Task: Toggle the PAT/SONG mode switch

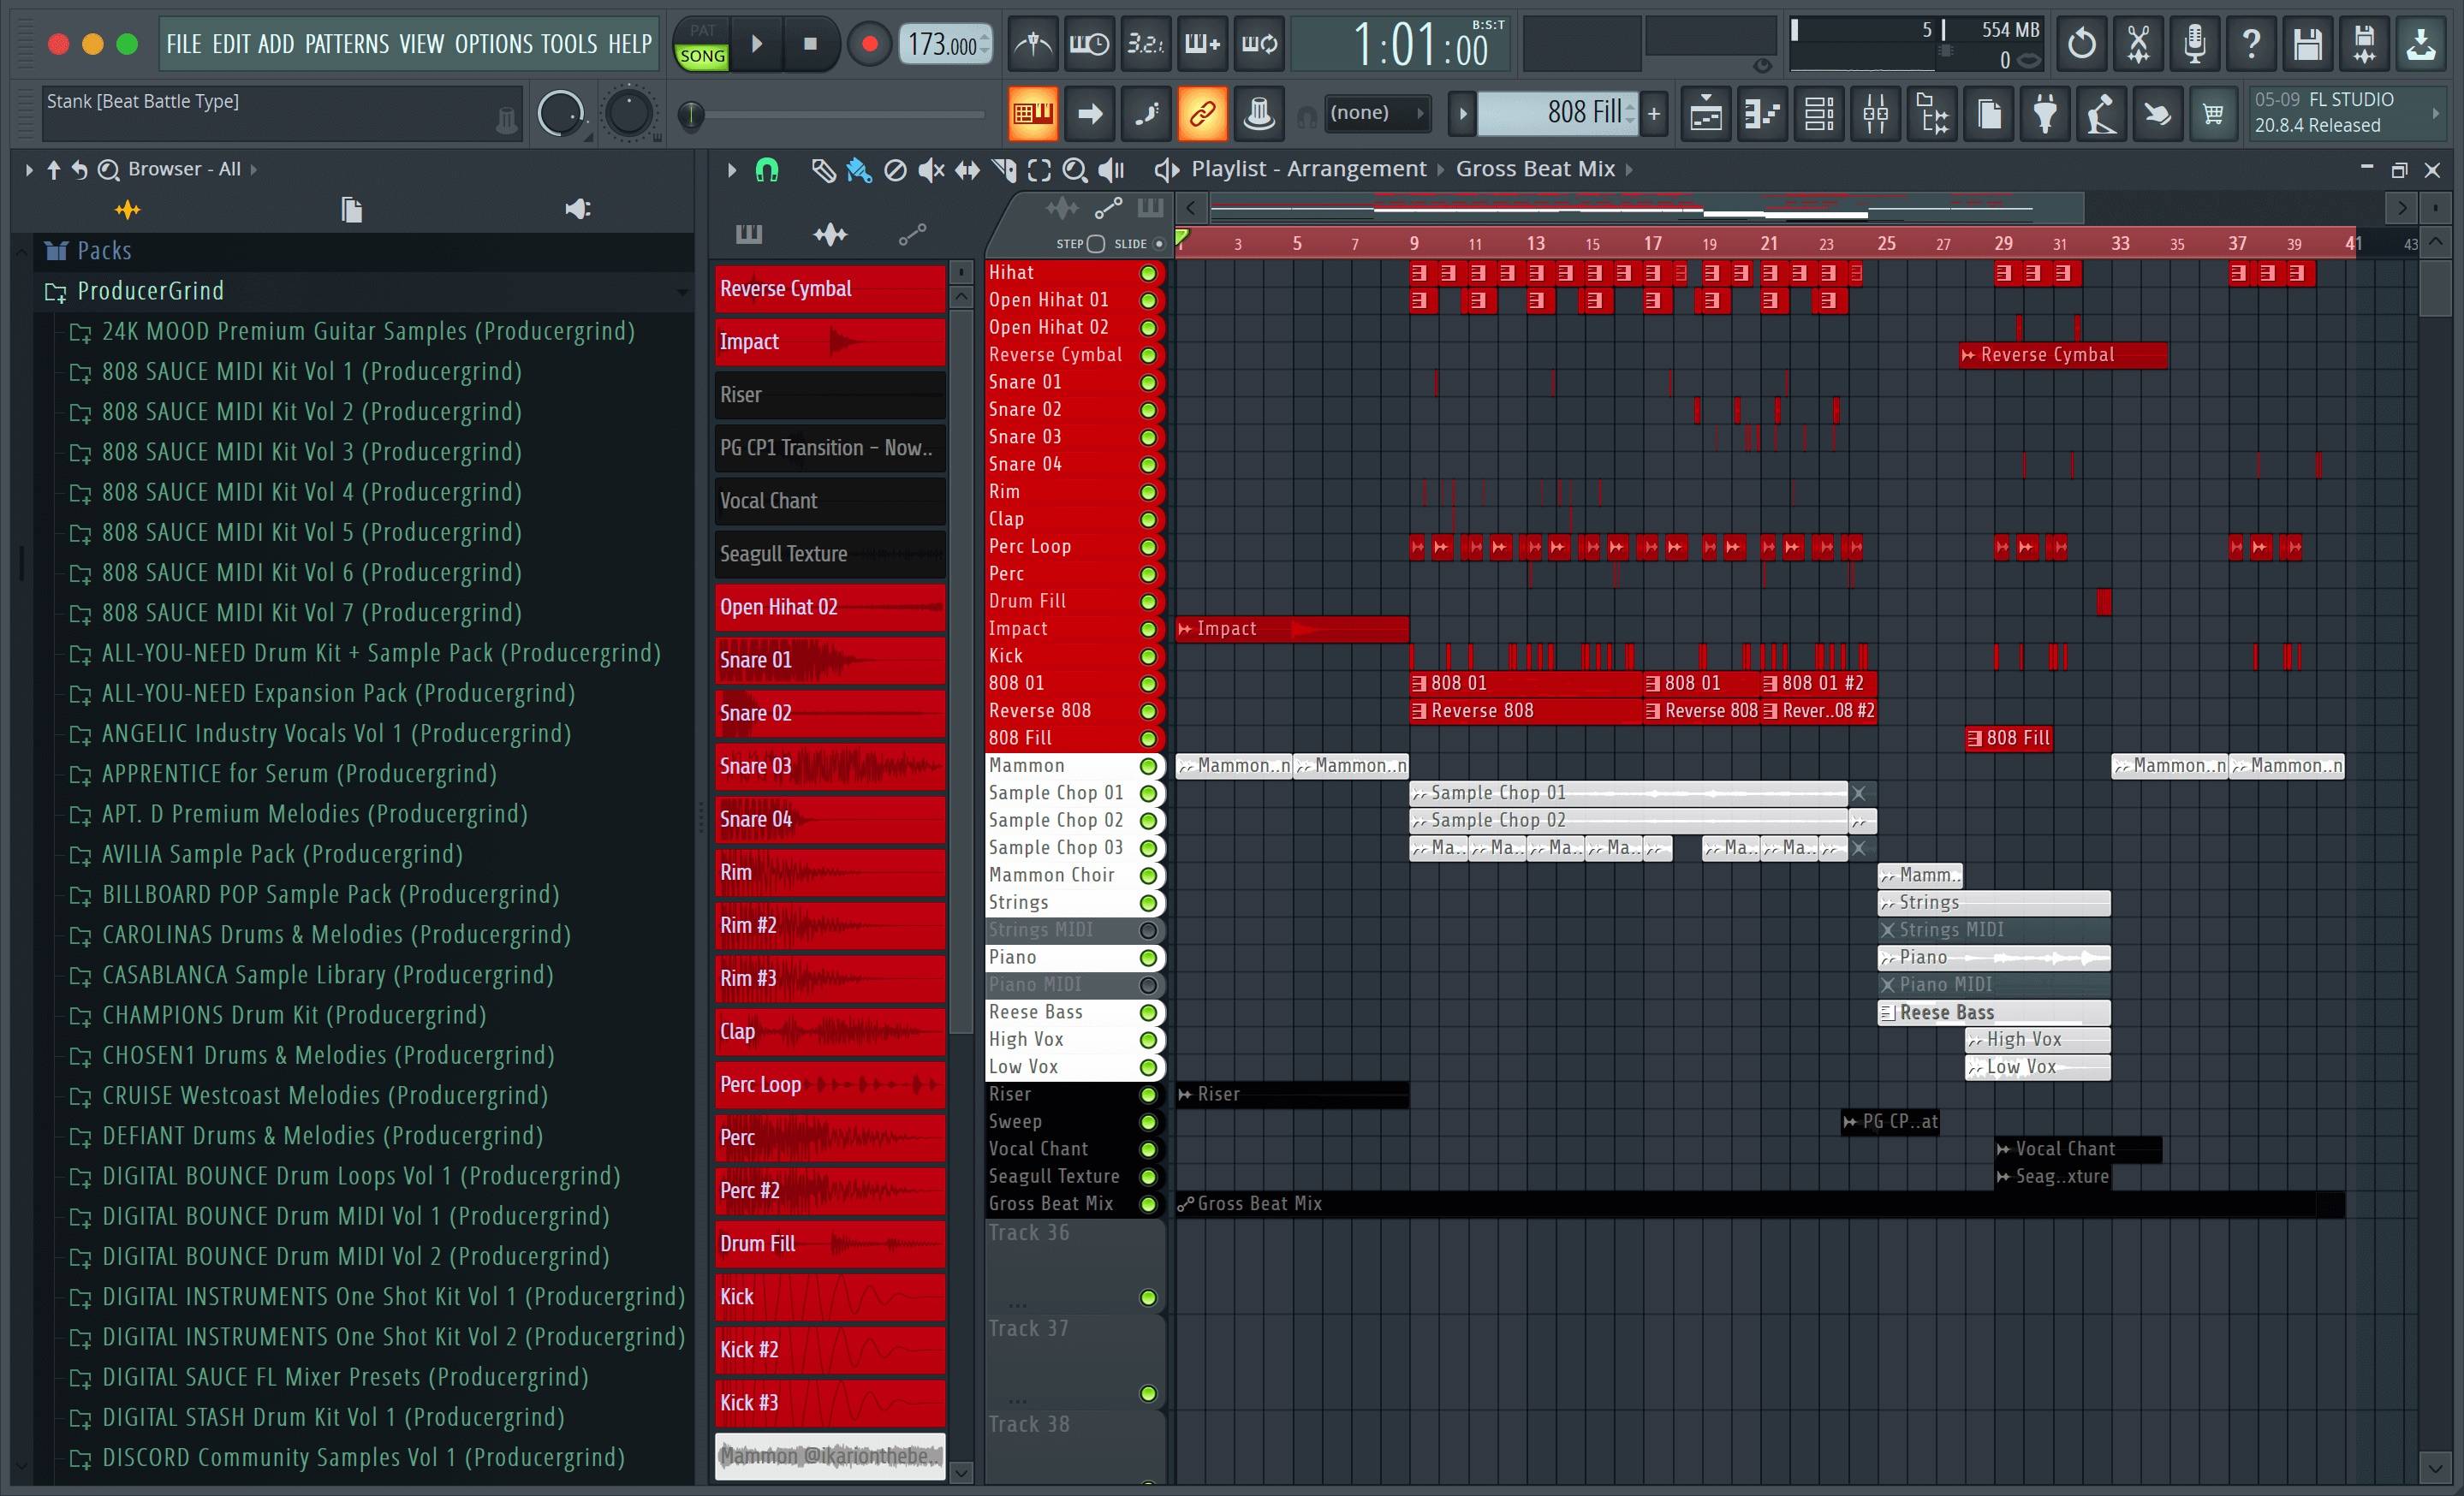Action: 702,44
